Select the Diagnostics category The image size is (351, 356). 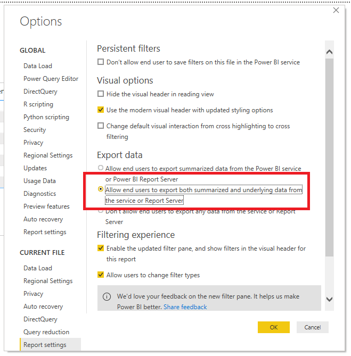point(40,194)
